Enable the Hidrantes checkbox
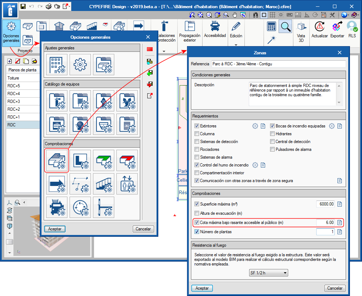362x296 pixels. [273, 134]
